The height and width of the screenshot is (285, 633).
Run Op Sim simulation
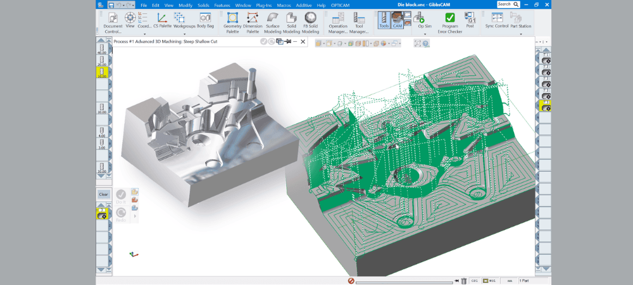click(423, 20)
